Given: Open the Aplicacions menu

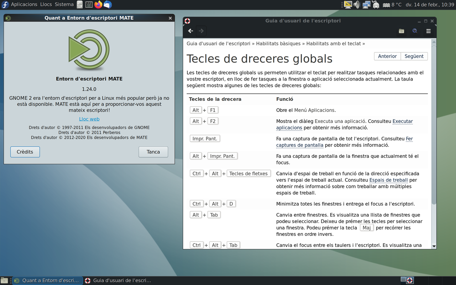Looking at the screenshot, I should (24, 5).
